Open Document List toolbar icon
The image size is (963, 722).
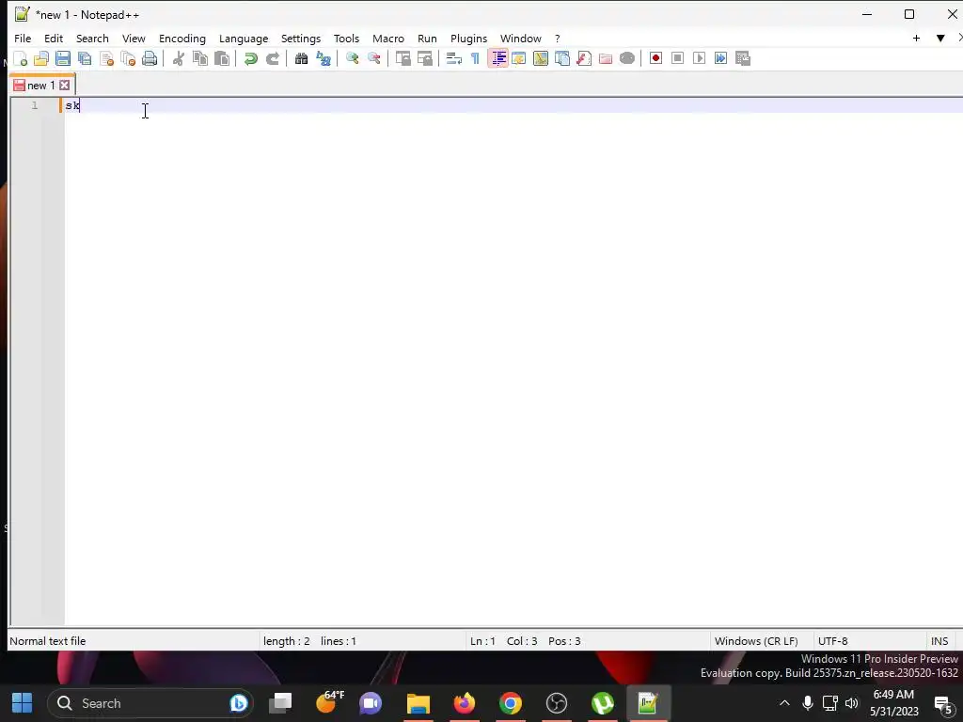(562, 58)
